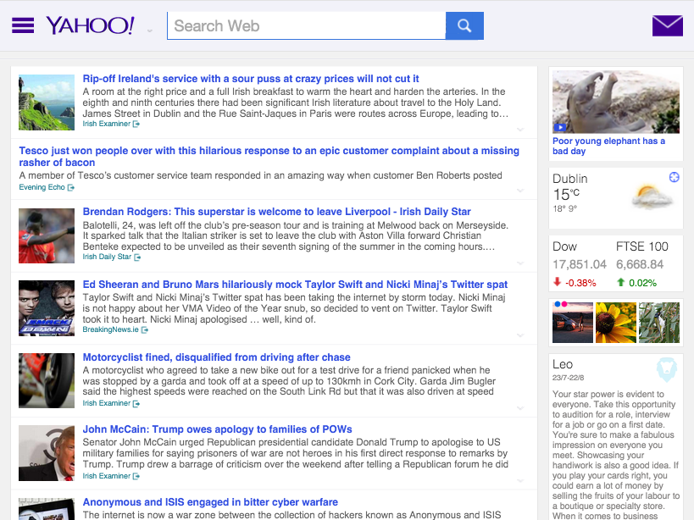Open the yellow sunflower photo thumbnail
Viewport: 694px width, 520px height.
[615, 323]
